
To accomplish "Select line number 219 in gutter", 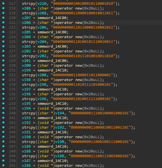I will [12, 13].
